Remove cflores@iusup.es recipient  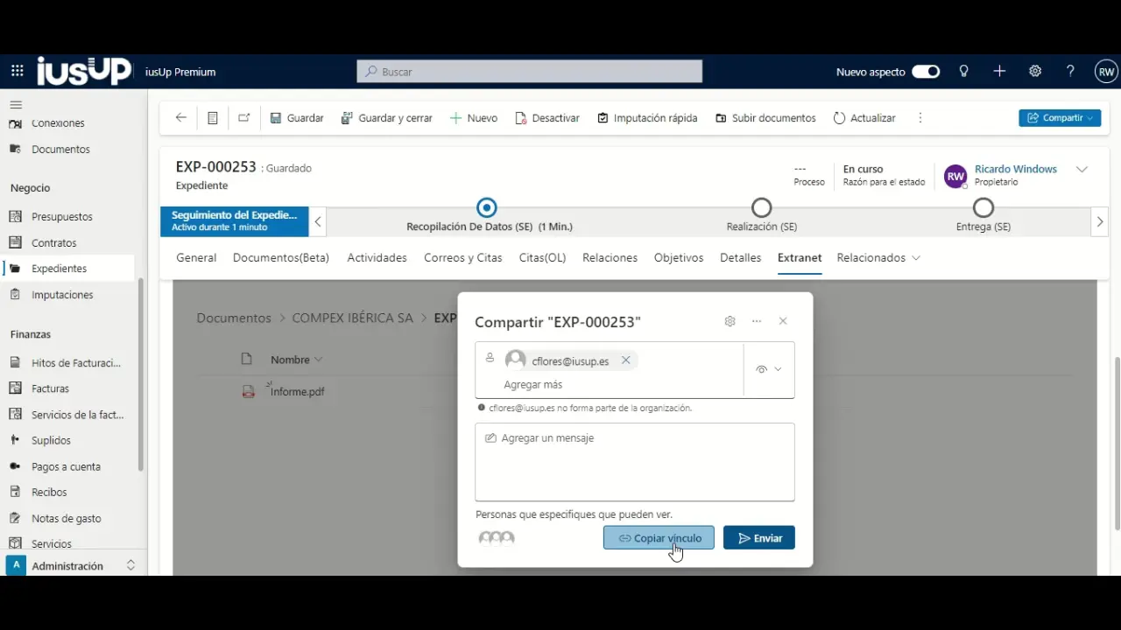pos(625,360)
